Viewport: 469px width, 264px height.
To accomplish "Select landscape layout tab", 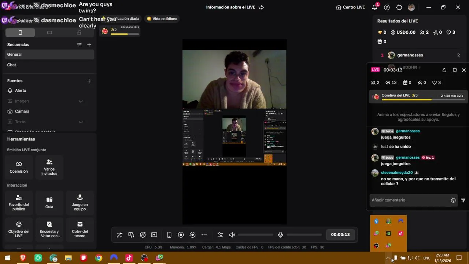I will (x=49, y=33).
